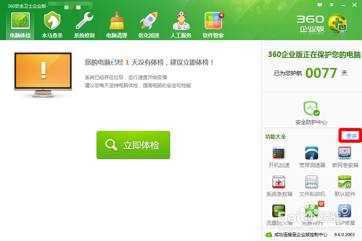
Task: Click the orange warning monitor image
Action: (x=43, y=74)
